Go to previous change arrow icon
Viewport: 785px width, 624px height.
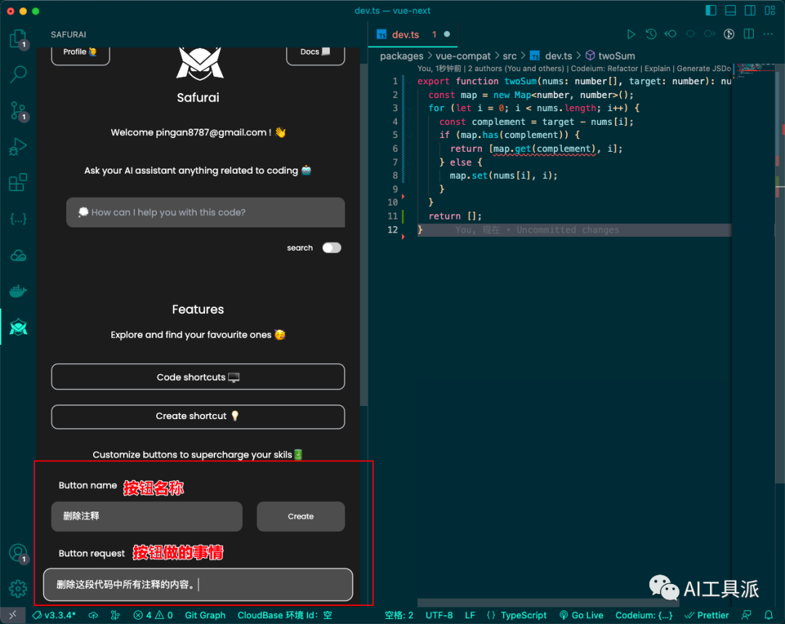670,34
